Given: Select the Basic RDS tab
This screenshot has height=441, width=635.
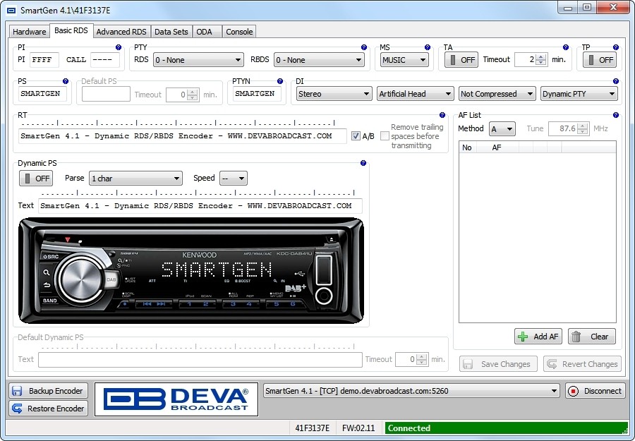Looking at the screenshot, I should [x=71, y=30].
